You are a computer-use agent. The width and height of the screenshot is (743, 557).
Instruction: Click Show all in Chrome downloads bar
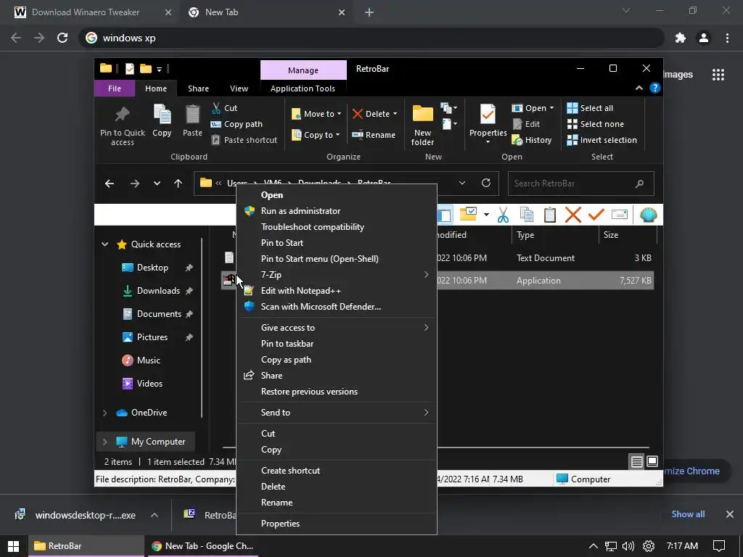coord(688,514)
